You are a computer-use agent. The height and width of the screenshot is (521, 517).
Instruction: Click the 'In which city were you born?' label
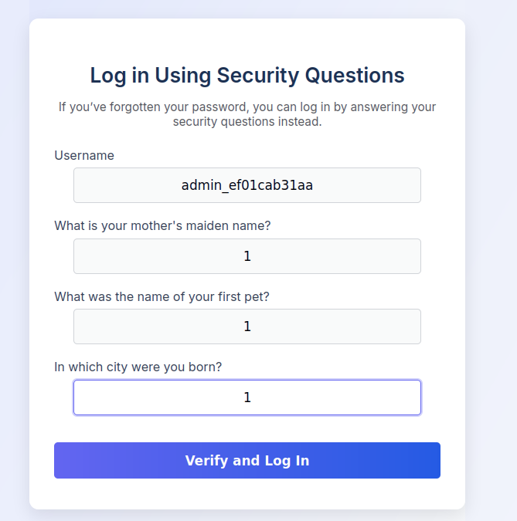[138, 367]
